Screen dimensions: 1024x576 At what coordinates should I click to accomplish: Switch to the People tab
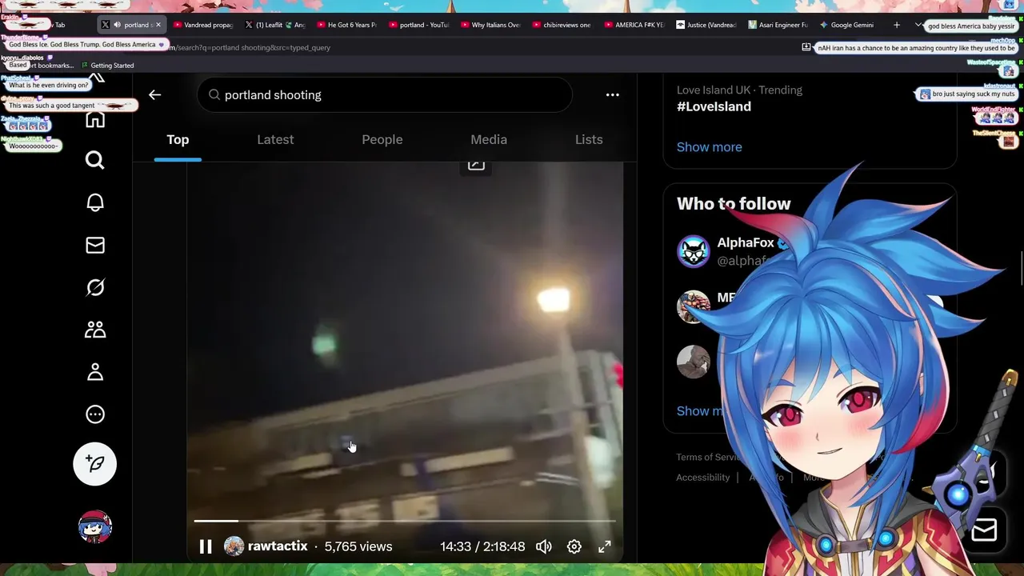(x=382, y=139)
